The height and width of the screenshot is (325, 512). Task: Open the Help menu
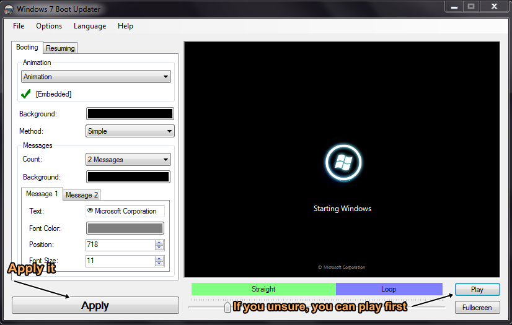pyautogui.click(x=125, y=26)
